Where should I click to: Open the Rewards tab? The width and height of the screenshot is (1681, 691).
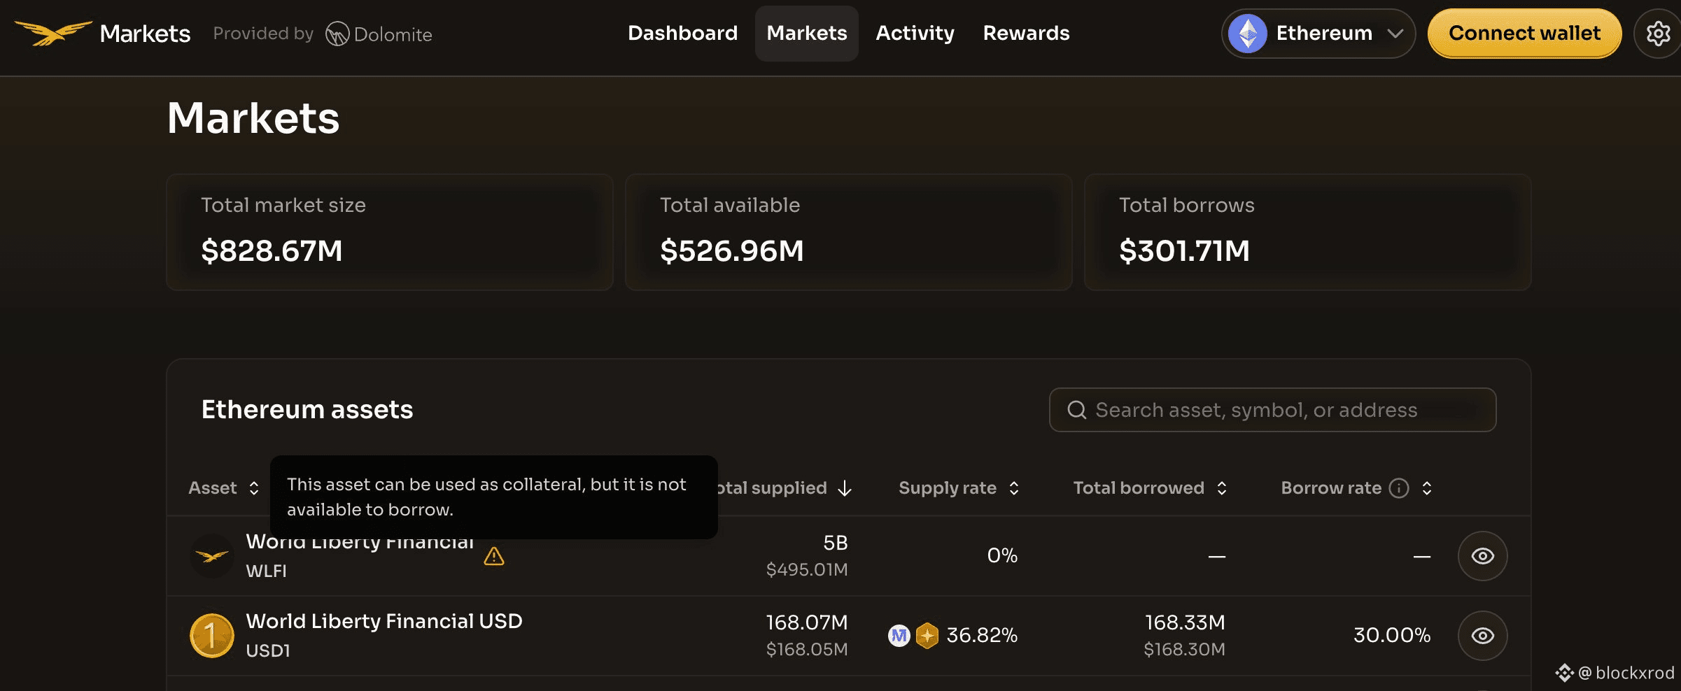(x=1026, y=34)
